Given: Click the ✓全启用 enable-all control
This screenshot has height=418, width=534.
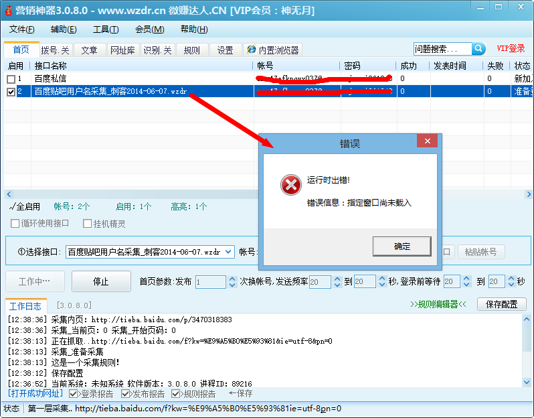Looking at the screenshot, I should (x=25, y=206).
